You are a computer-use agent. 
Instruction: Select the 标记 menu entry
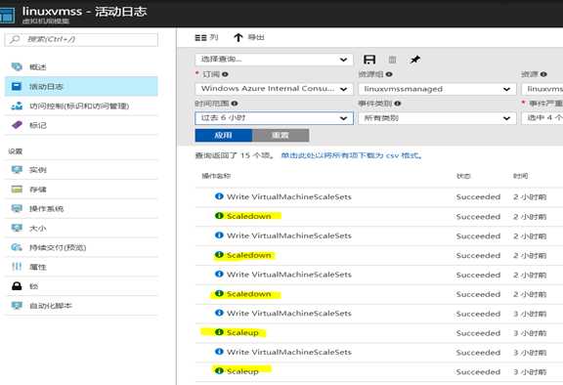(81, 125)
